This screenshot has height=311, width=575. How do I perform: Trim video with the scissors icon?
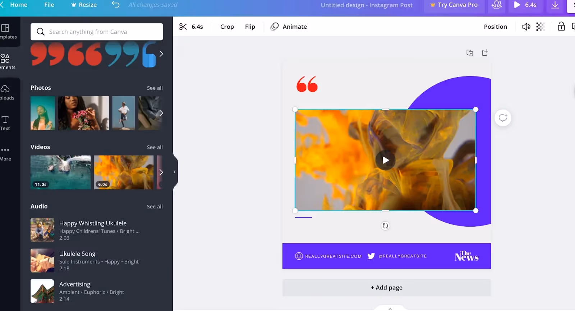click(183, 27)
